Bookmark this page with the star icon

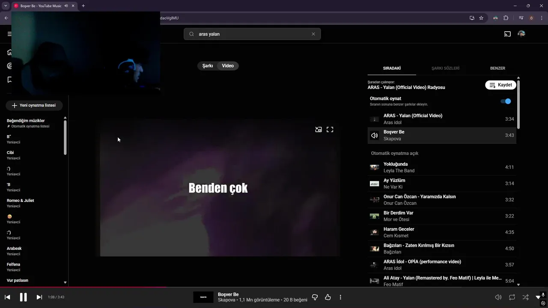pyautogui.click(x=481, y=18)
